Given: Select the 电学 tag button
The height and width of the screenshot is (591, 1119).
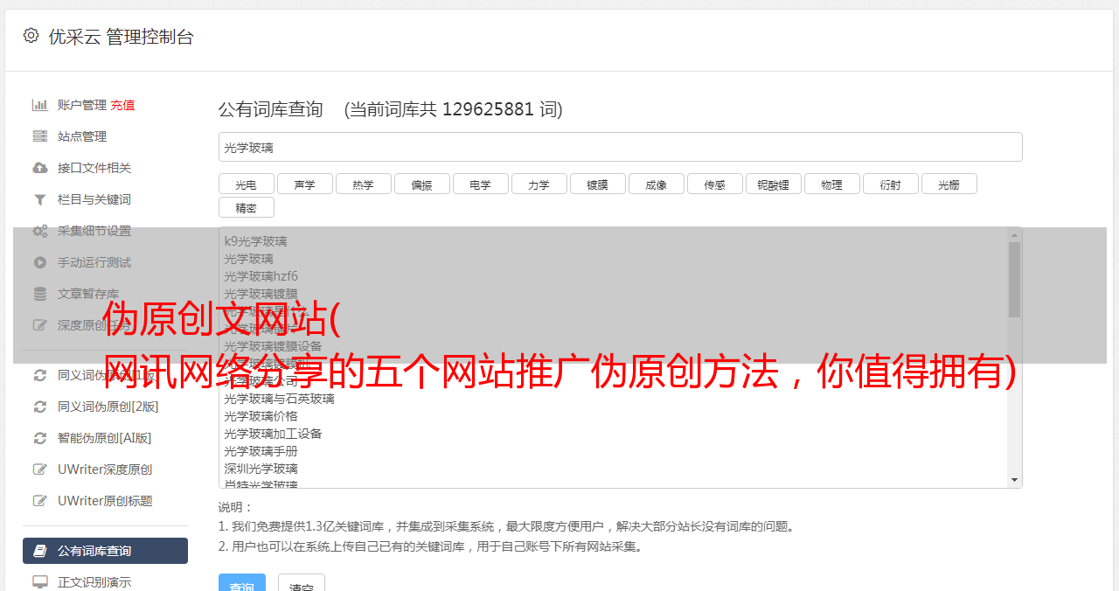Looking at the screenshot, I should click(480, 184).
